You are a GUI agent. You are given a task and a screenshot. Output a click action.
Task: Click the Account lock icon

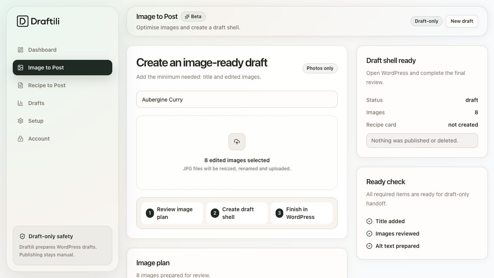click(20, 139)
